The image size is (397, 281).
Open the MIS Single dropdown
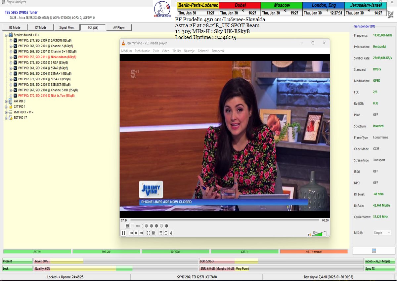click(x=382, y=233)
